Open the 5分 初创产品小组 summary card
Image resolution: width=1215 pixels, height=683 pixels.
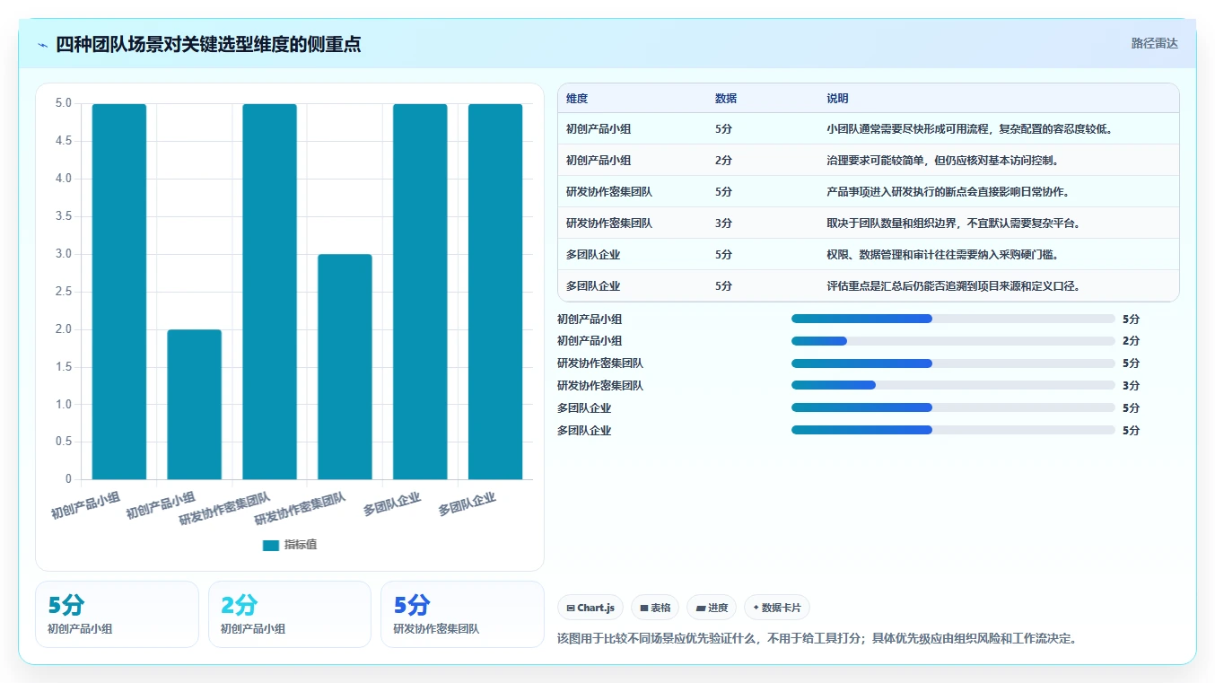(117, 614)
